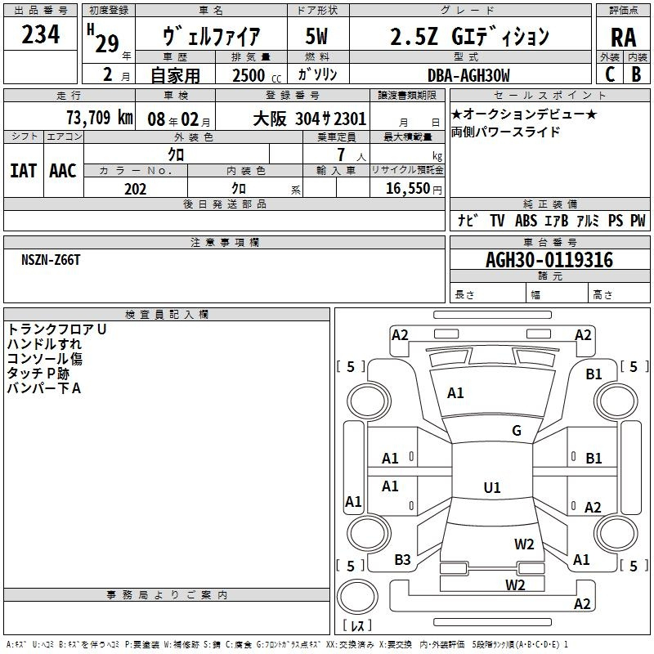Click the air conditioner type AAC

pos(63,171)
